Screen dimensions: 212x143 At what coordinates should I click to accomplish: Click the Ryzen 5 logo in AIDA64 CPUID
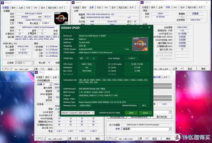tap(140, 44)
